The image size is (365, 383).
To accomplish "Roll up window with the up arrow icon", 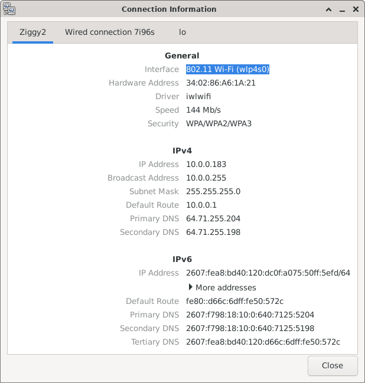I will point(329,9).
